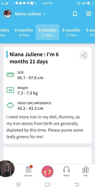Viewport: 95px width, 190px height.
Task: Tap the Android back navigation button
Action: pos(76,184)
